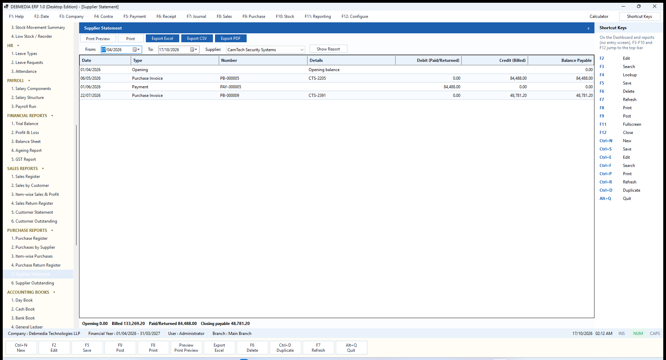Image resolution: width=666 pixels, height=360 pixels.
Task: Open the Ageing Report in the sidebar
Action: tap(29, 150)
